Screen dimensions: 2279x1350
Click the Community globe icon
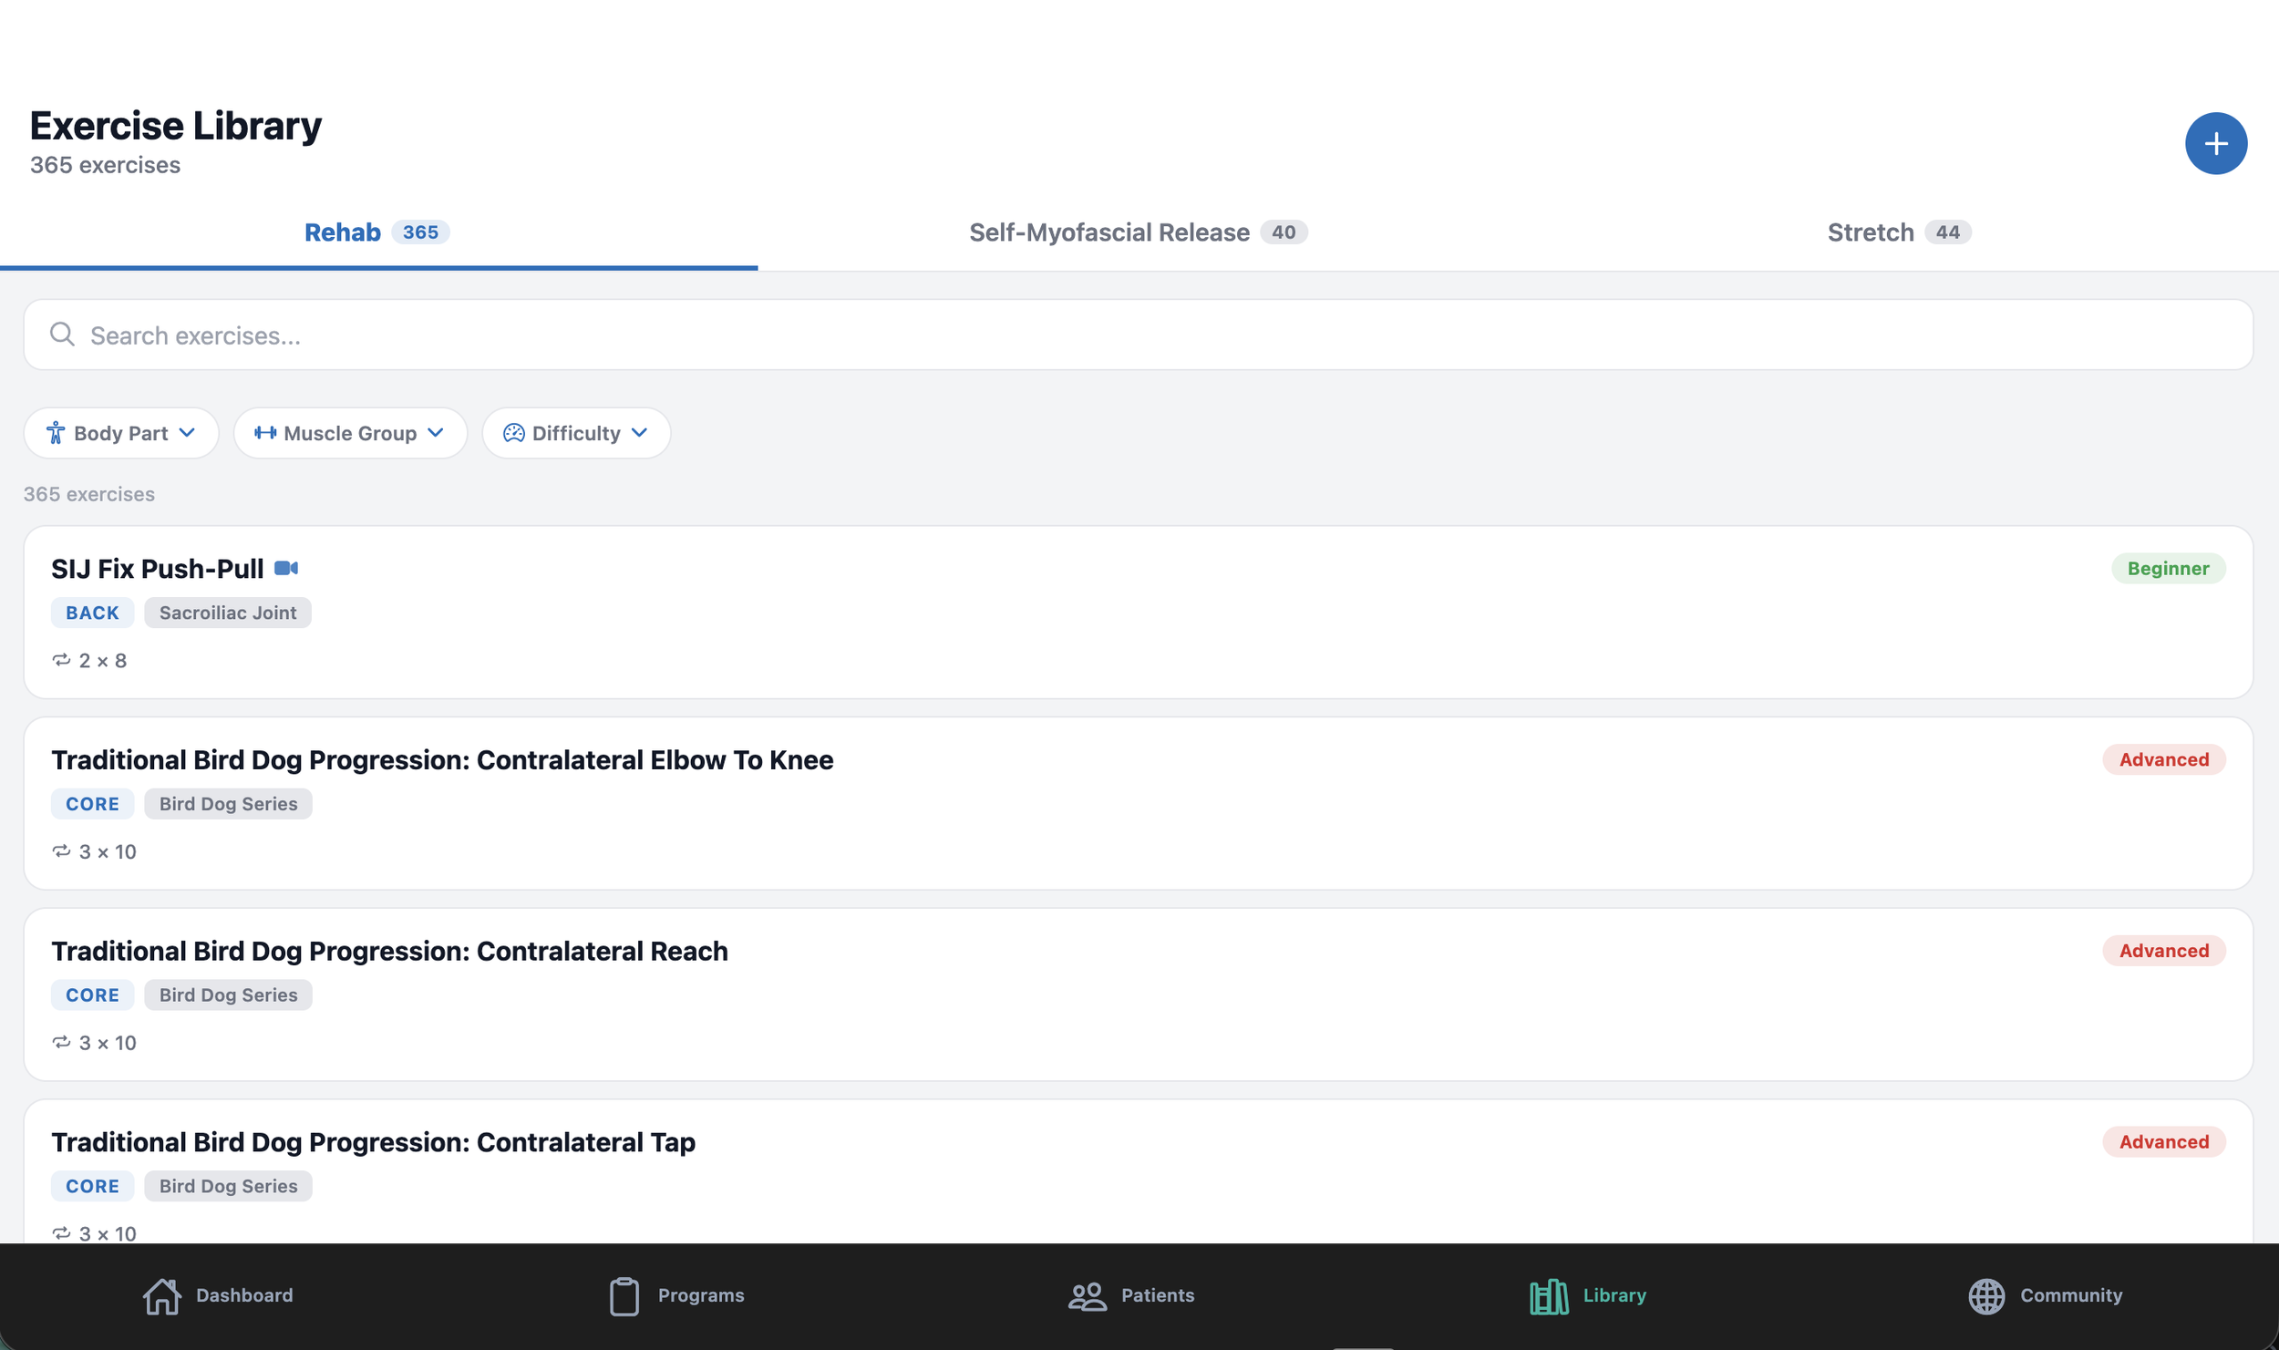click(1986, 1295)
